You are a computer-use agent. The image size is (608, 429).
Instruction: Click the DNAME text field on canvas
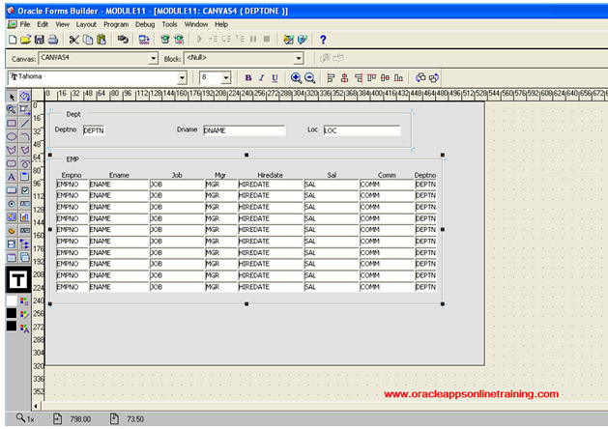[x=244, y=130]
